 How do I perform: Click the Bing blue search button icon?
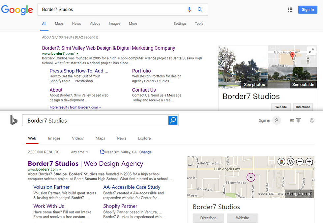click(173, 120)
